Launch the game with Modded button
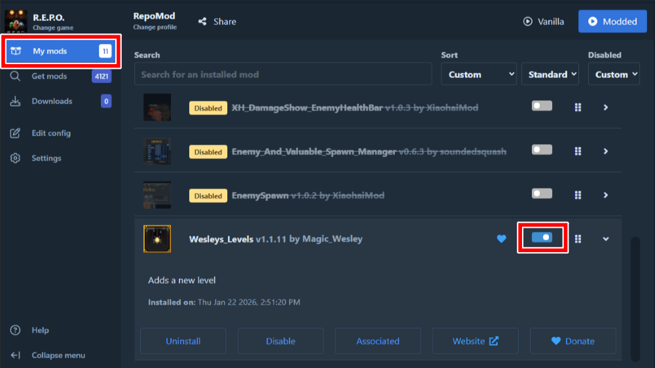Image resolution: width=655 pixels, height=368 pixels. tap(612, 22)
